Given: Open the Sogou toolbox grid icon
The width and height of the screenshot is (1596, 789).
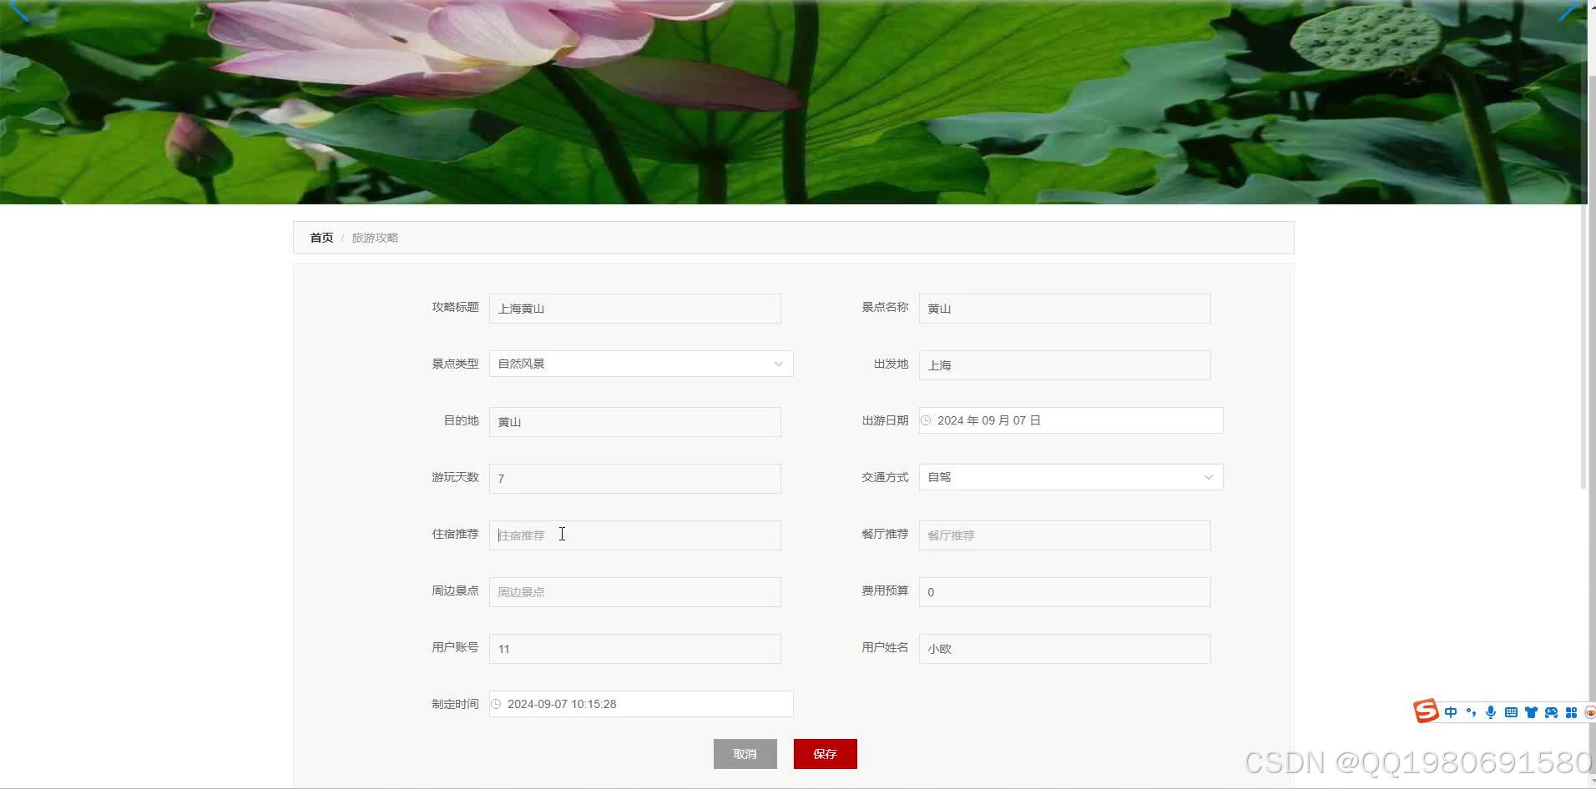Looking at the screenshot, I should 1571,712.
